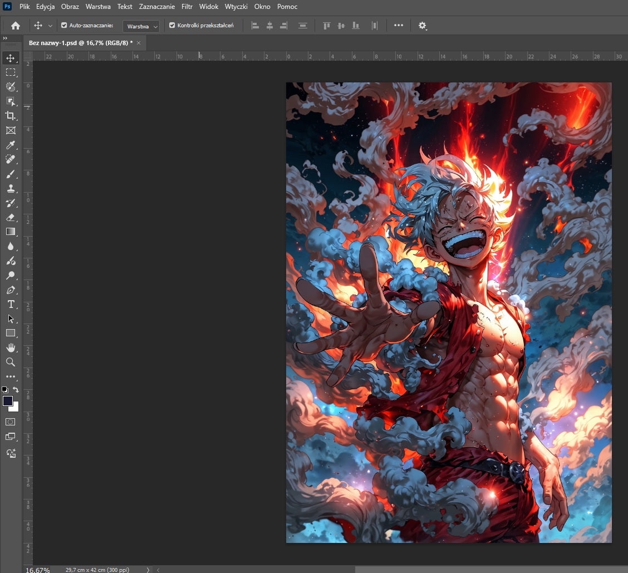Screen dimensions: 628x573
Task: Select the Crop tool
Action: tap(11, 116)
